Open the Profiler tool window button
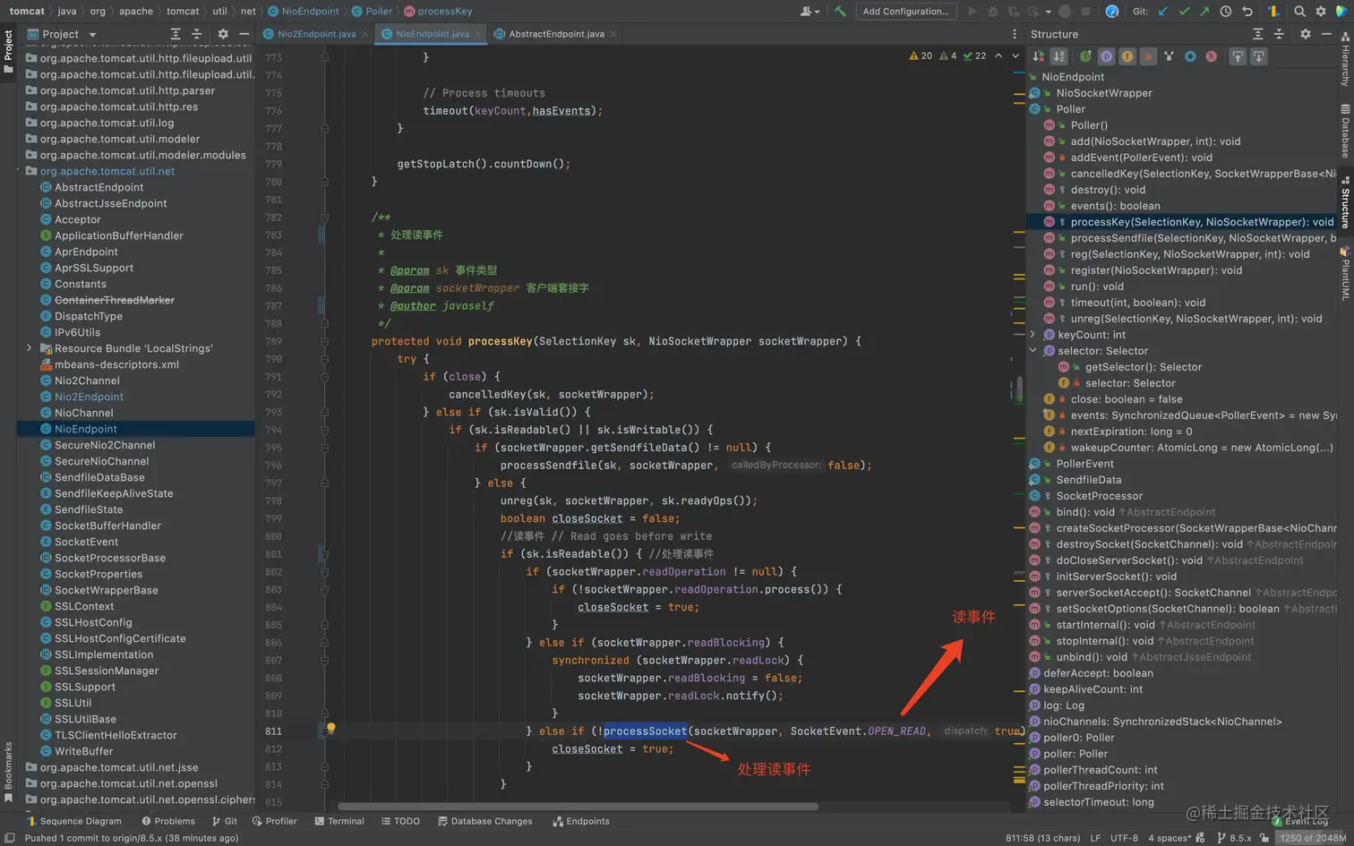 point(274,821)
